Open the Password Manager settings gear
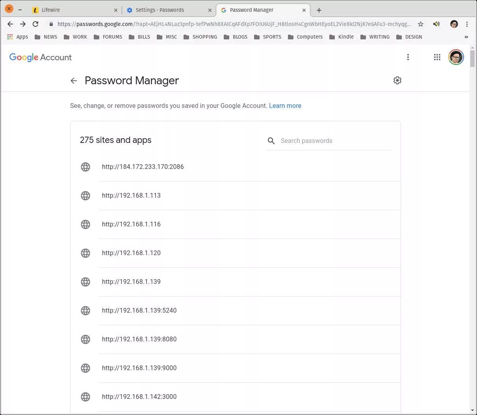The image size is (477, 415). pos(397,80)
